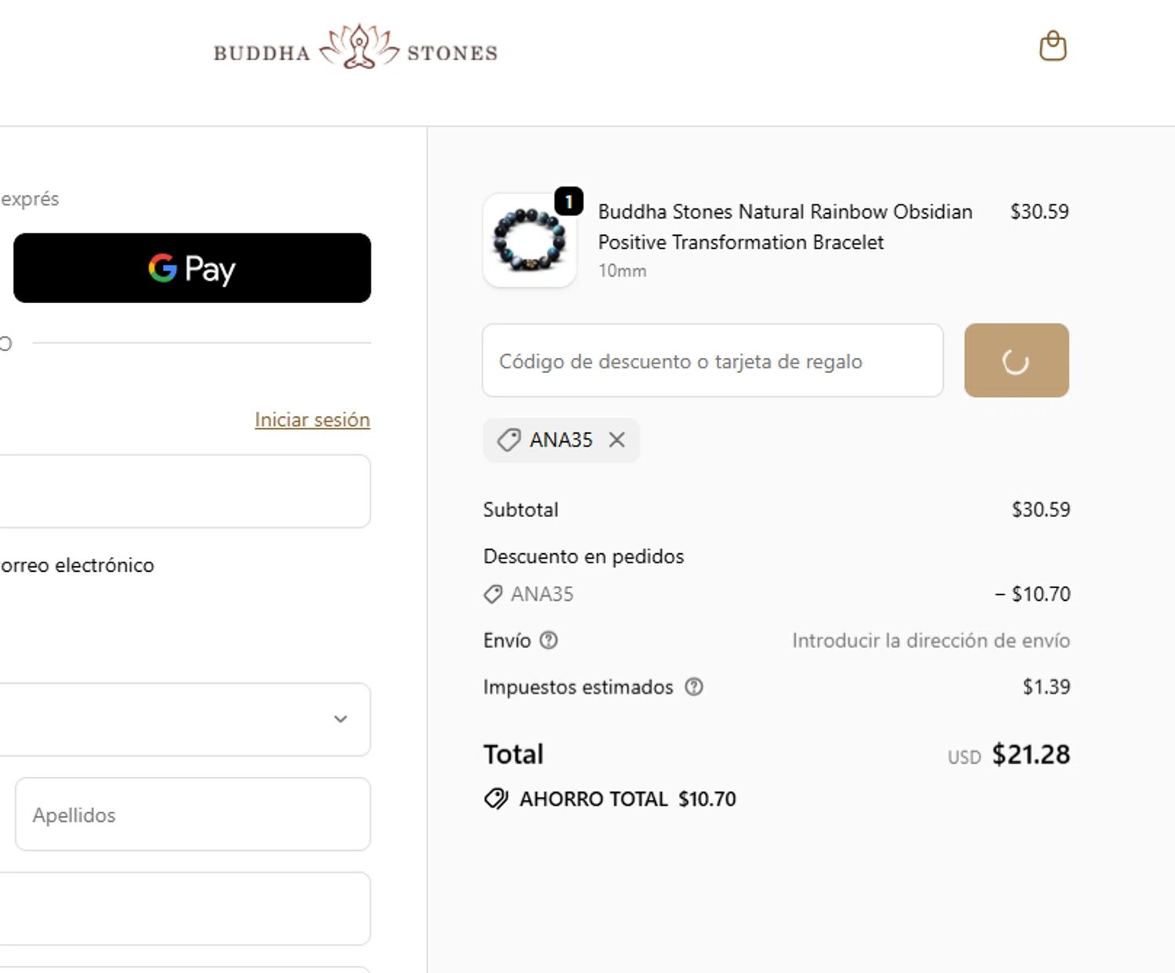Click the loading apply discount button
The height and width of the screenshot is (973, 1175).
[1016, 360]
